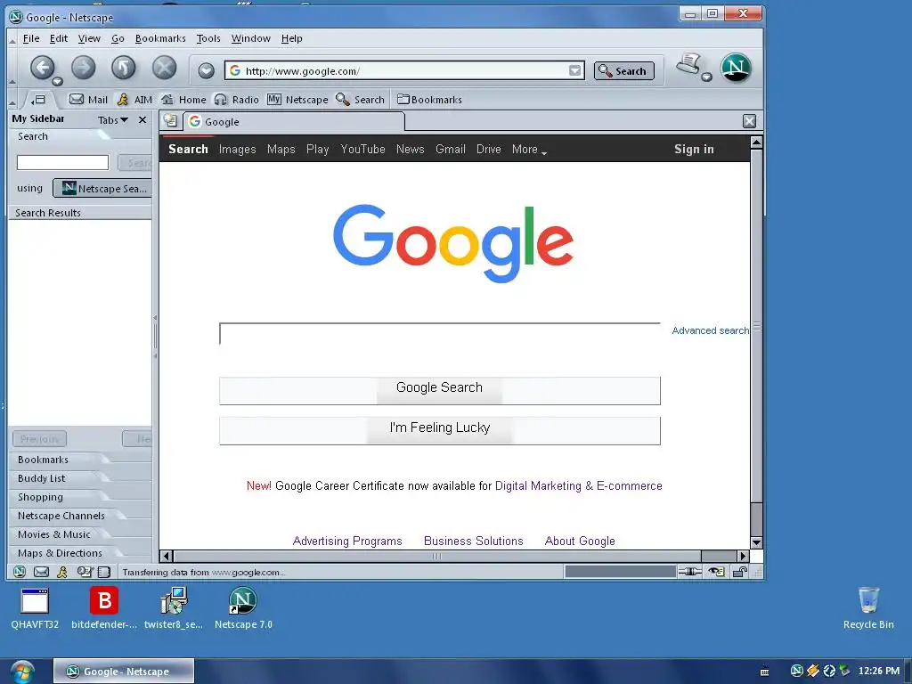
Task: Collapse the menu bar with its grippy arrow
Action: pyautogui.click(x=12, y=39)
